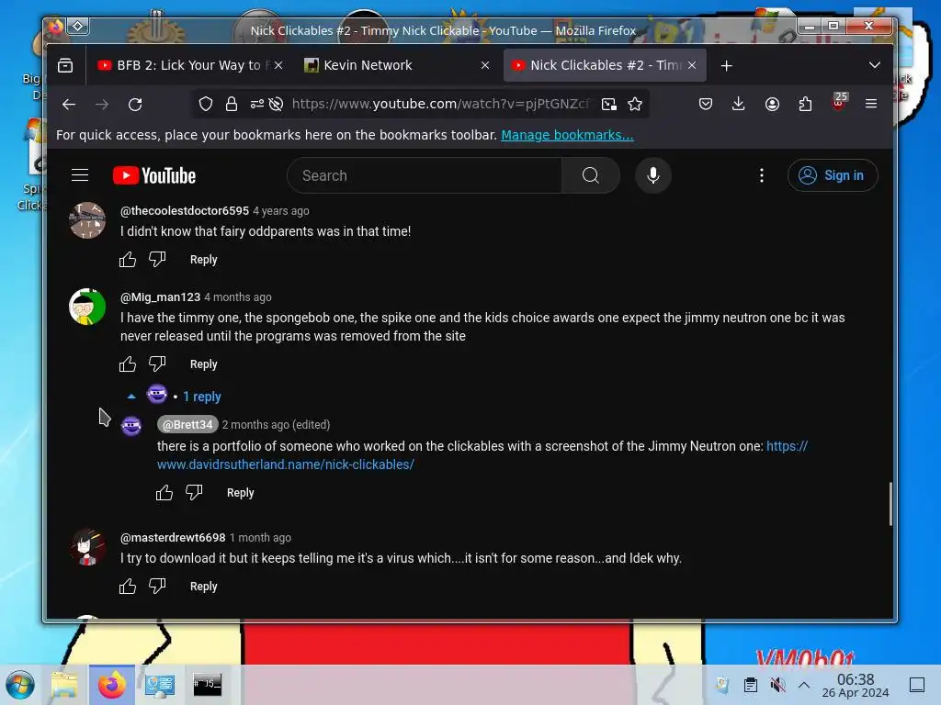Click the YouTube Search input field
The height and width of the screenshot is (705, 941).
(x=425, y=175)
